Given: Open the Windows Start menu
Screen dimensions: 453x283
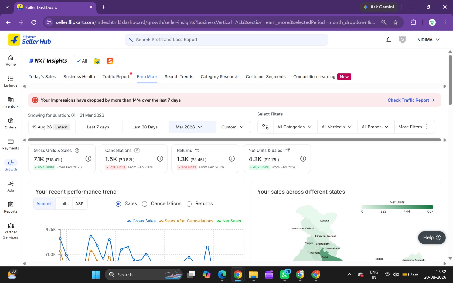Looking at the screenshot, I should [96, 275].
